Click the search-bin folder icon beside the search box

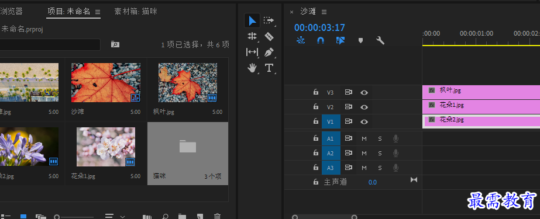[x=115, y=44]
